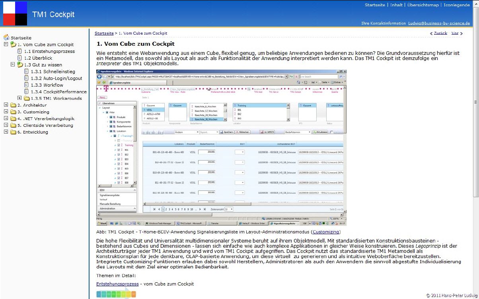Click the folder icon of 3. Customizing

(13, 112)
